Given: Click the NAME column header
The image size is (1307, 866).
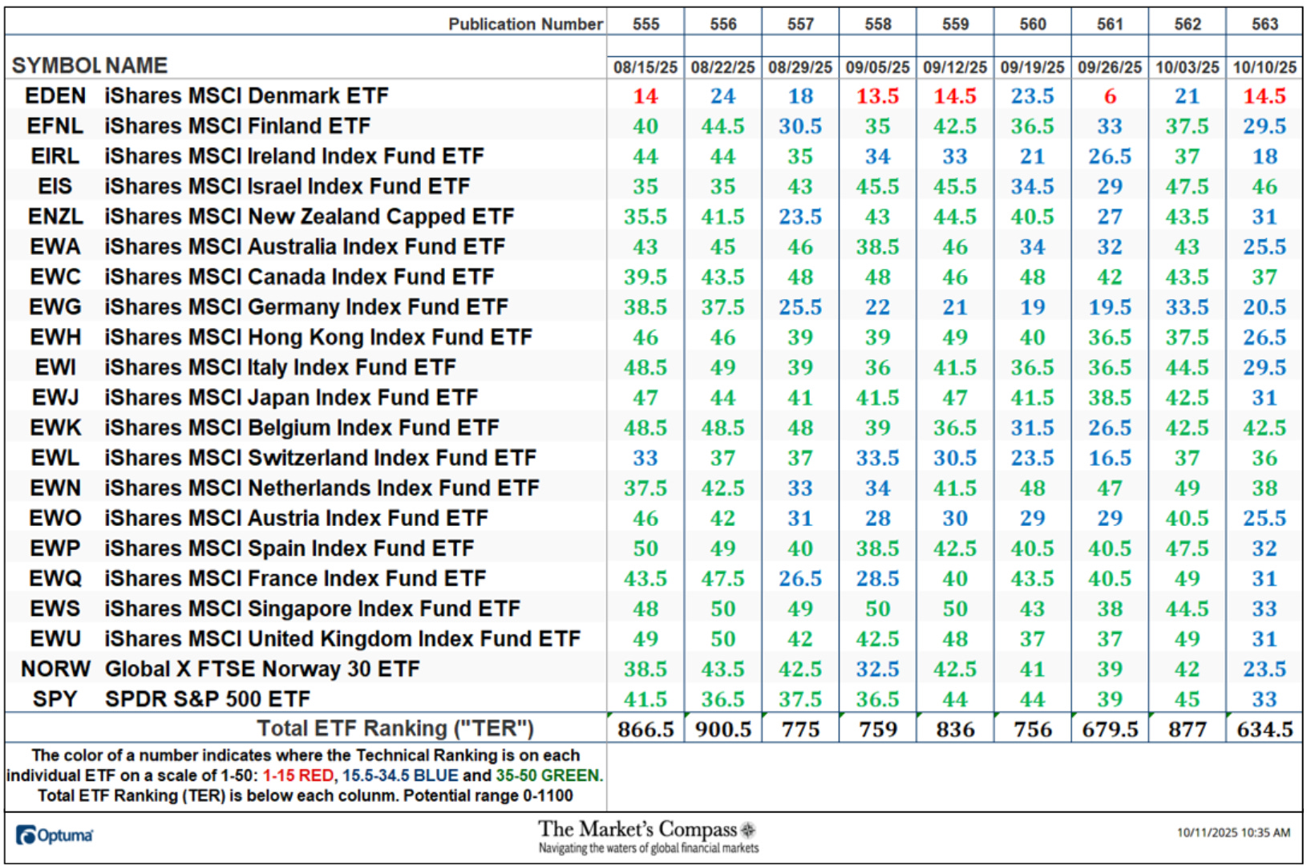Looking at the screenshot, I should pyautogui.click(x=136, y=65).
